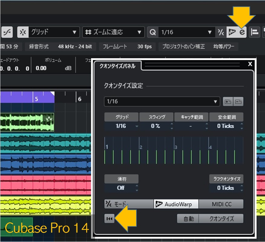Viewport: 265px width, 242px height.
Task: Expand the 1/16 preset dropdown in the quantize panel
Action: click(x=162, y=102)
